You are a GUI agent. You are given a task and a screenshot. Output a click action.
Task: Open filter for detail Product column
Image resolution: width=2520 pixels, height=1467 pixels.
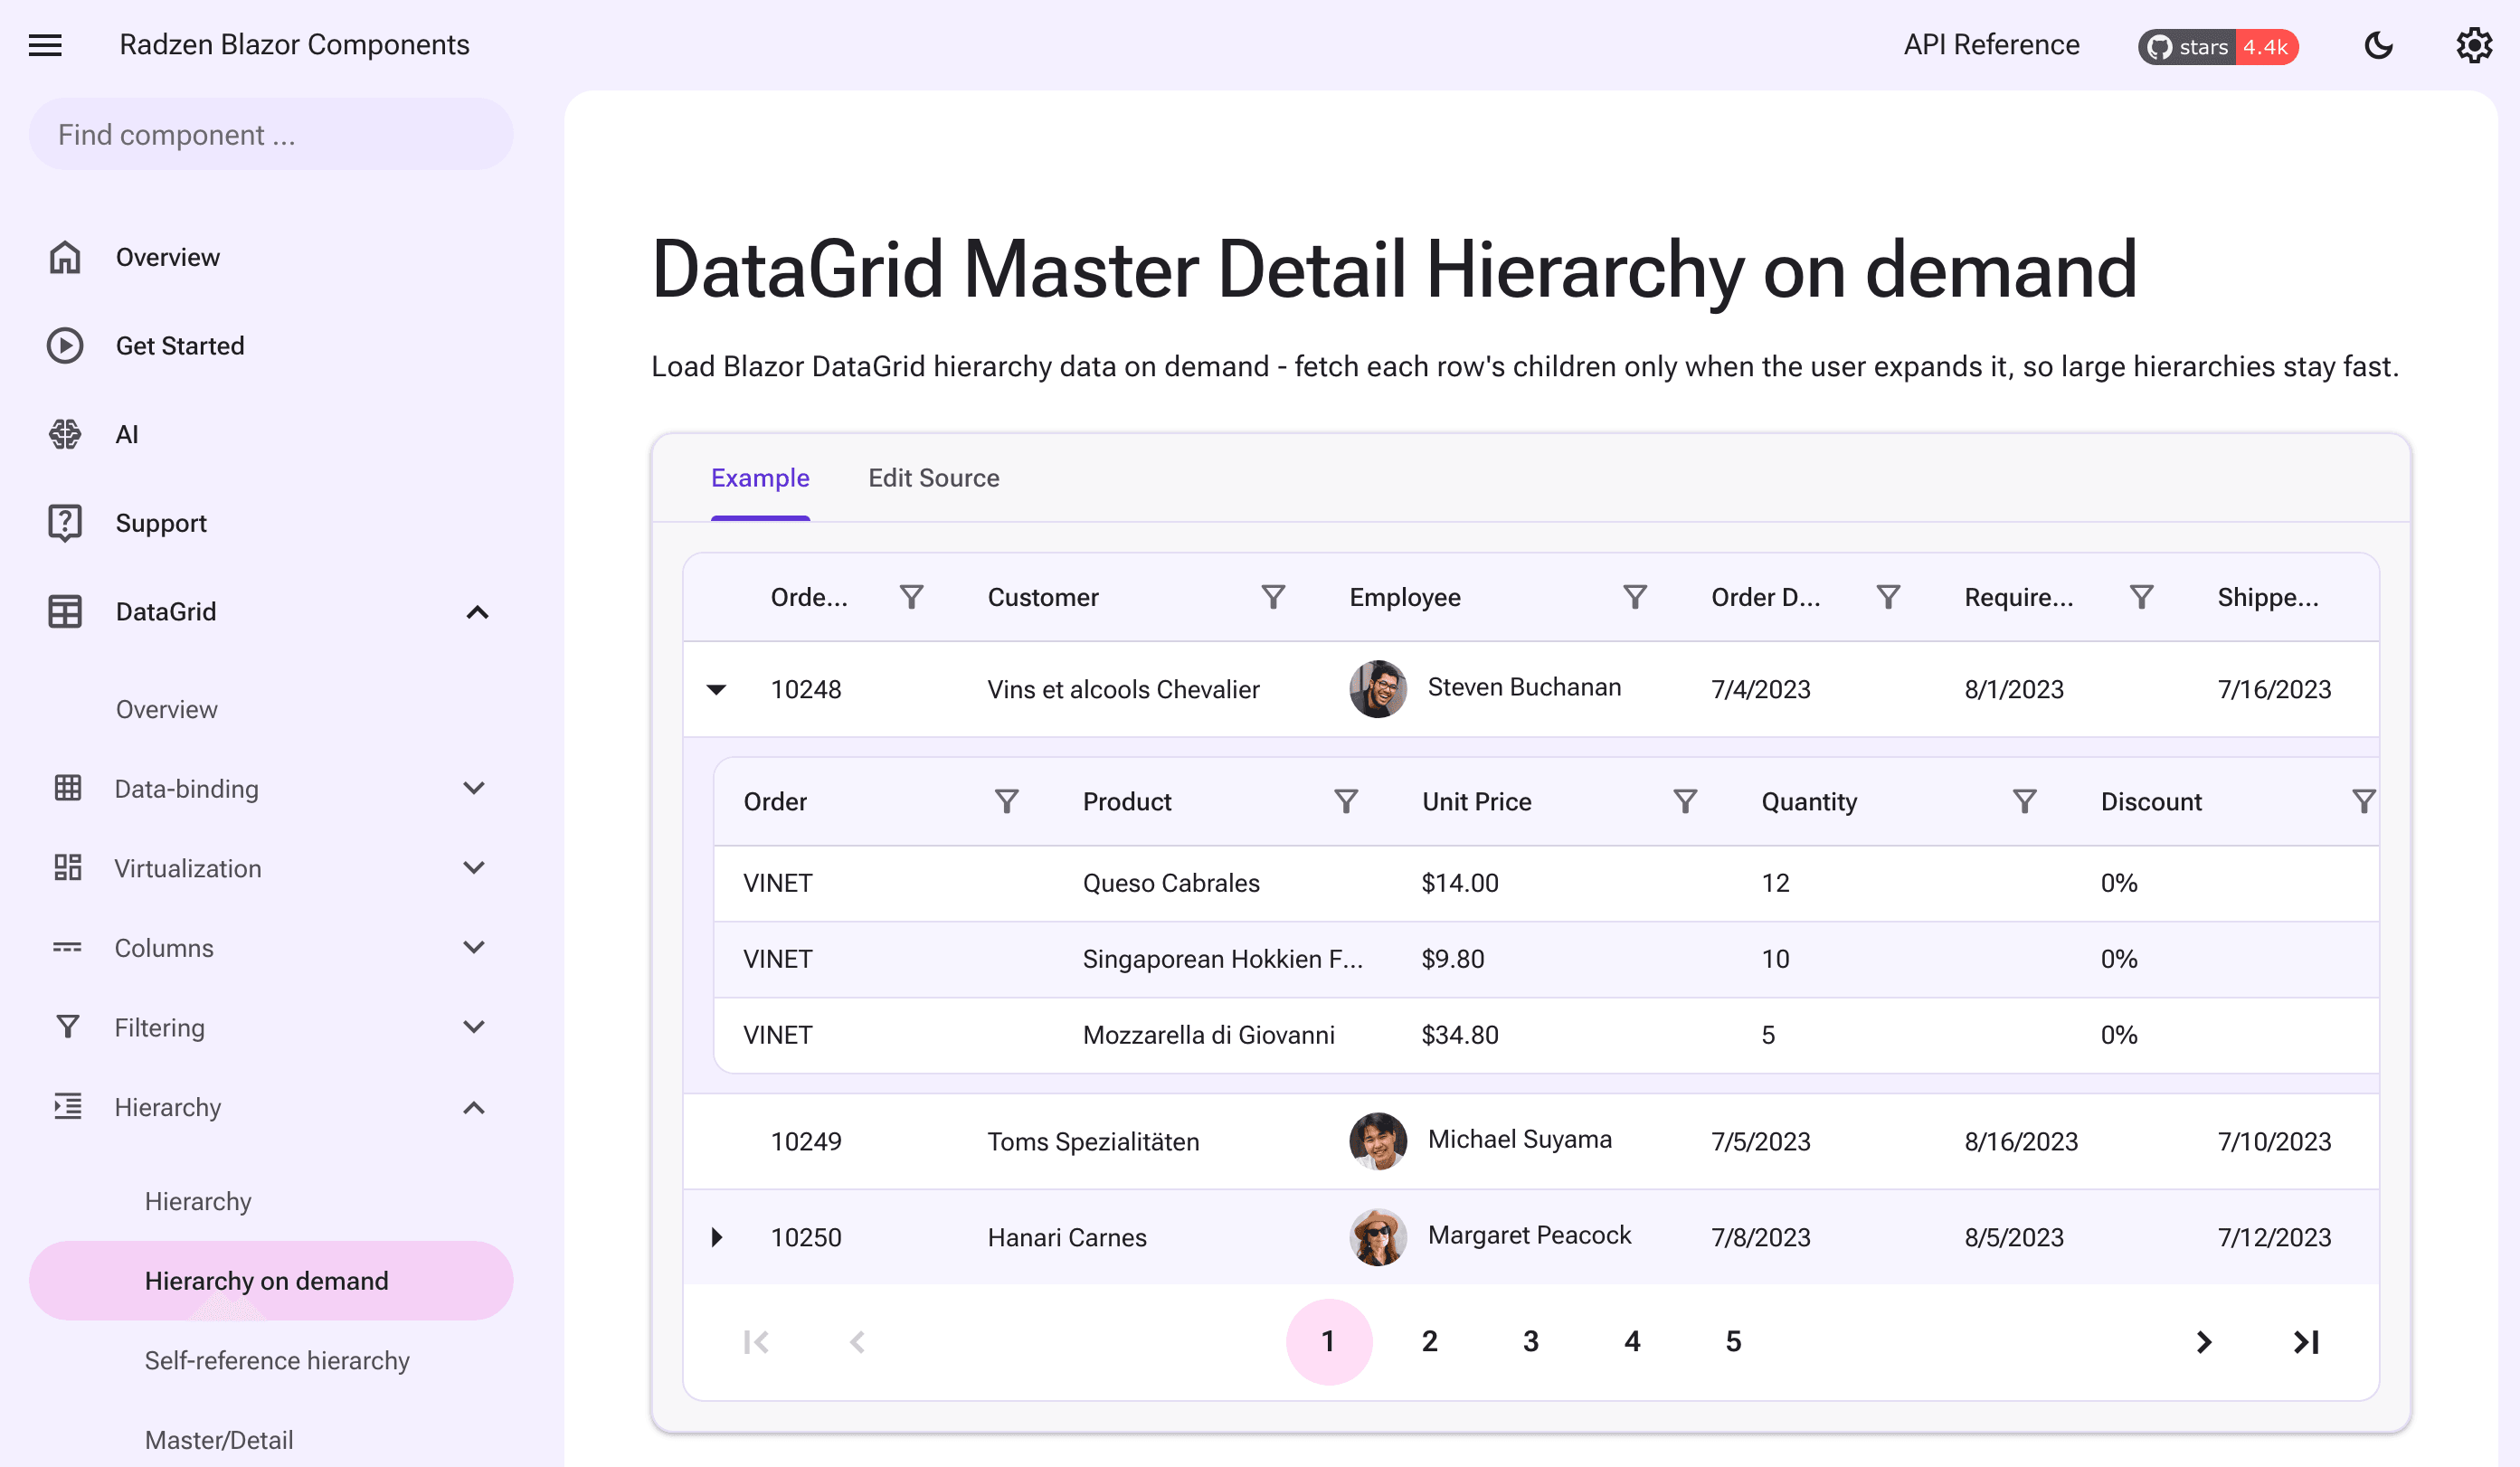click(1346, 801)
